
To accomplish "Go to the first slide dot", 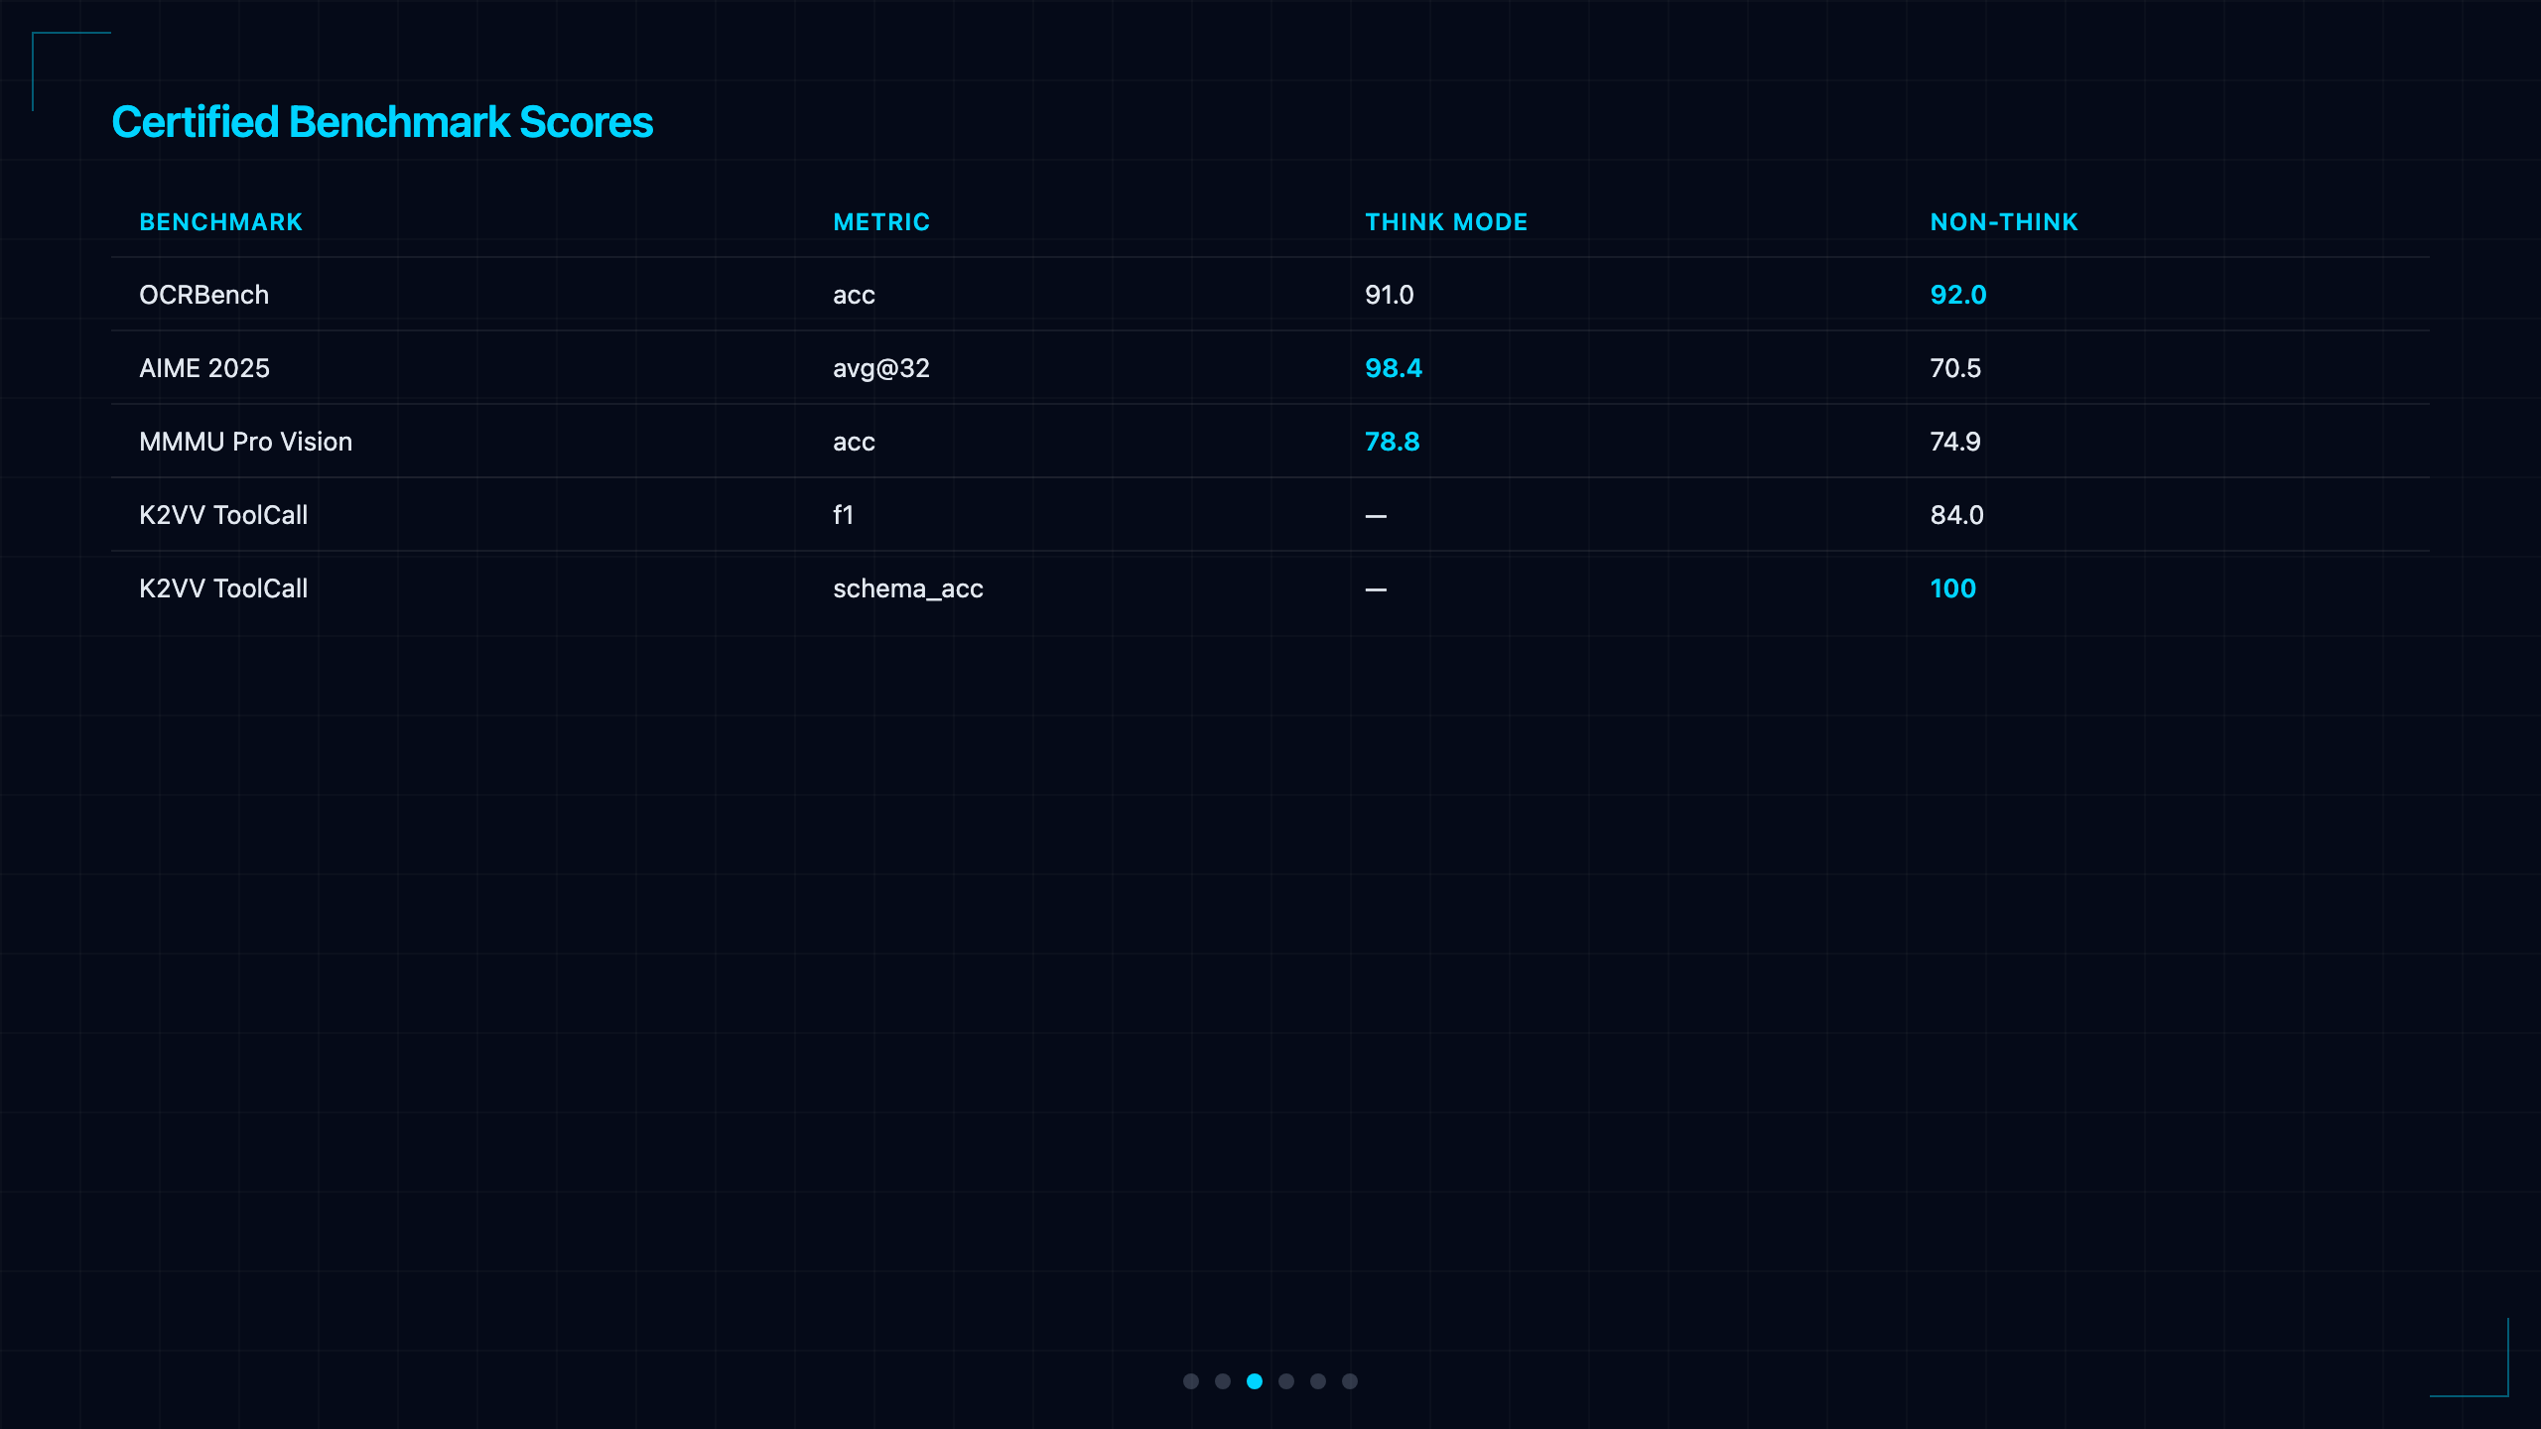I will (x=1191, y=1381).
